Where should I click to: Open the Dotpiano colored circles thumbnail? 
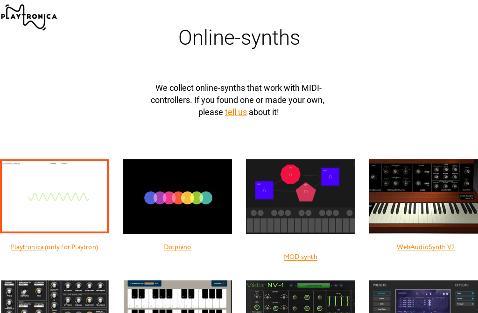(177, 197)
